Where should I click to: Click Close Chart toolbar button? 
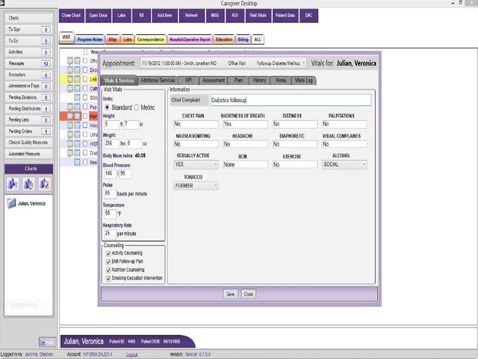coord(71,16)
